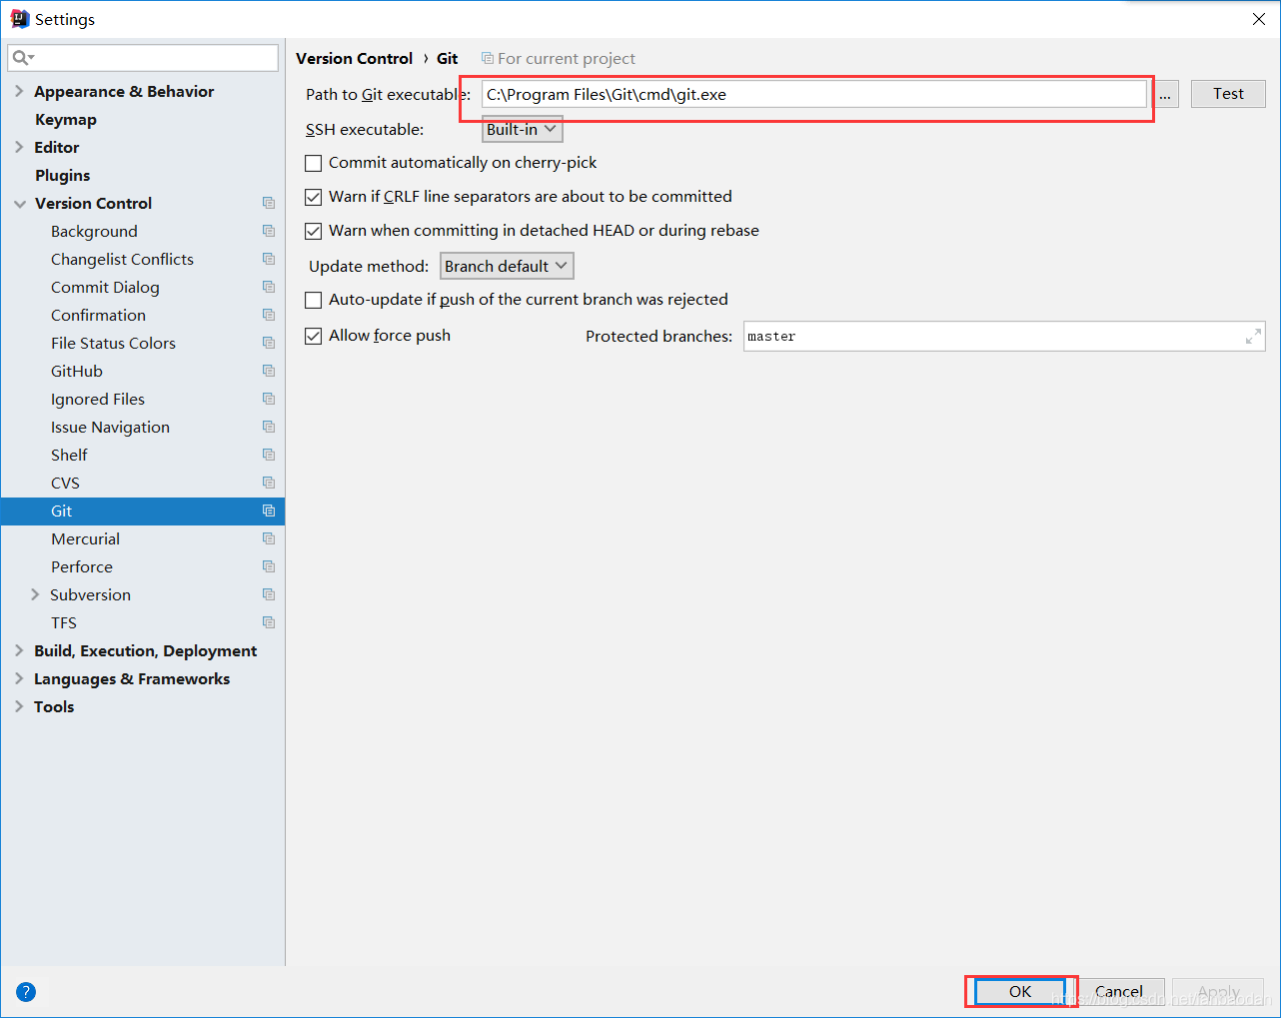Click the For current project icon
The width and height of the screenshot is (1281, 1018).
tap(488, 58)
